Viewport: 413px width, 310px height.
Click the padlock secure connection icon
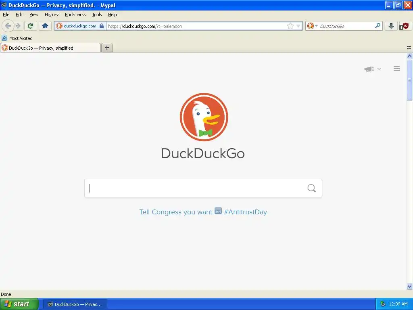pos(102,26)
